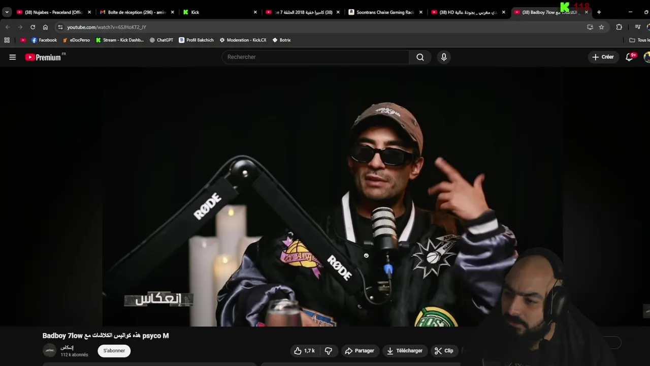Click the search magnifier button

coord(420,57)
